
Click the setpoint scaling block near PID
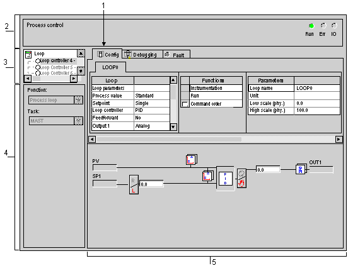pyautogui.click(x=208, y=175)
